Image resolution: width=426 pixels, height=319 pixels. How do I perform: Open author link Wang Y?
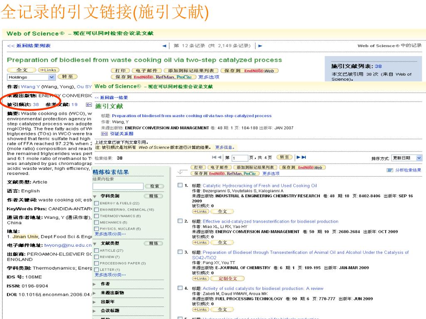[30, 86]
